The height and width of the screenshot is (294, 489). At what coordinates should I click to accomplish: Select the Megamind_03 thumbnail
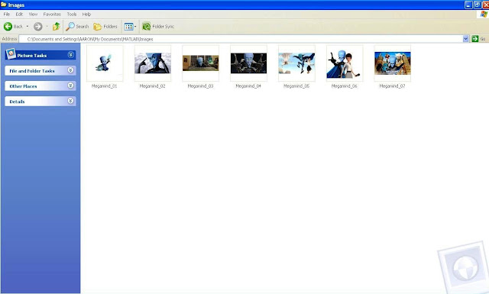pyautogui.click(x=200, y=63)
